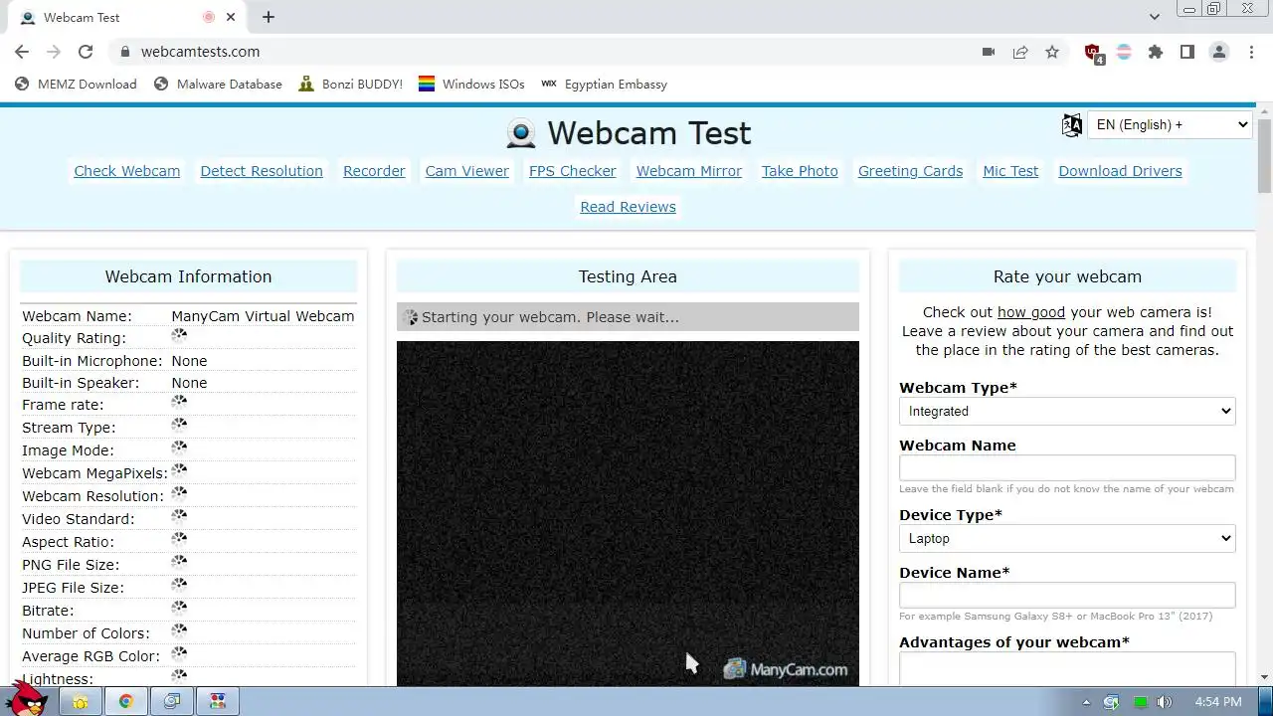Click 'ManyCam Virtual Webcam' name text

(263, 316)
